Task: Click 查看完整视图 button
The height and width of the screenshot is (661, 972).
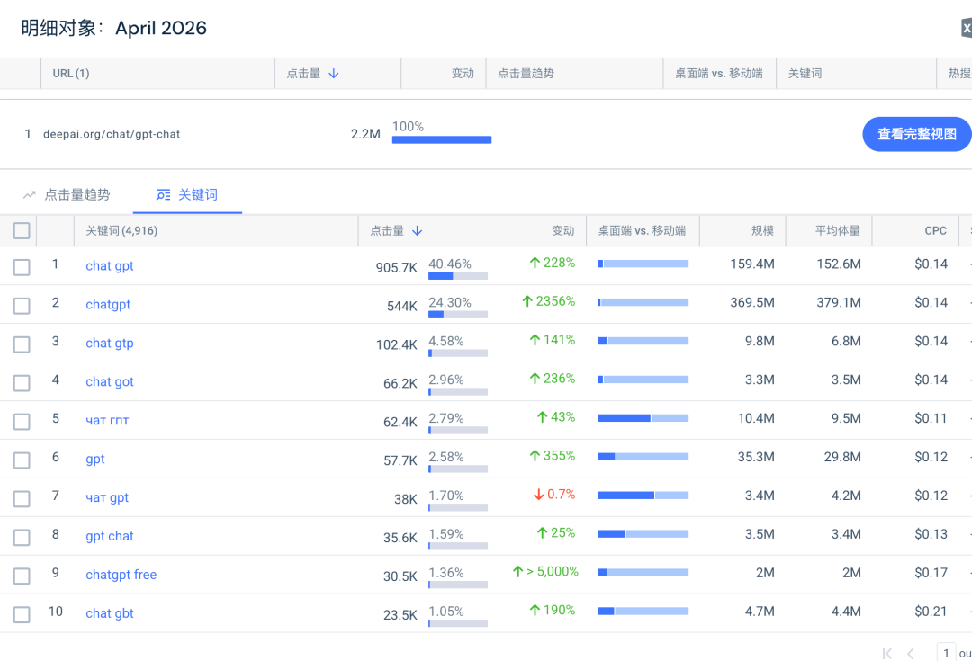Action: (x=917, y=134)
